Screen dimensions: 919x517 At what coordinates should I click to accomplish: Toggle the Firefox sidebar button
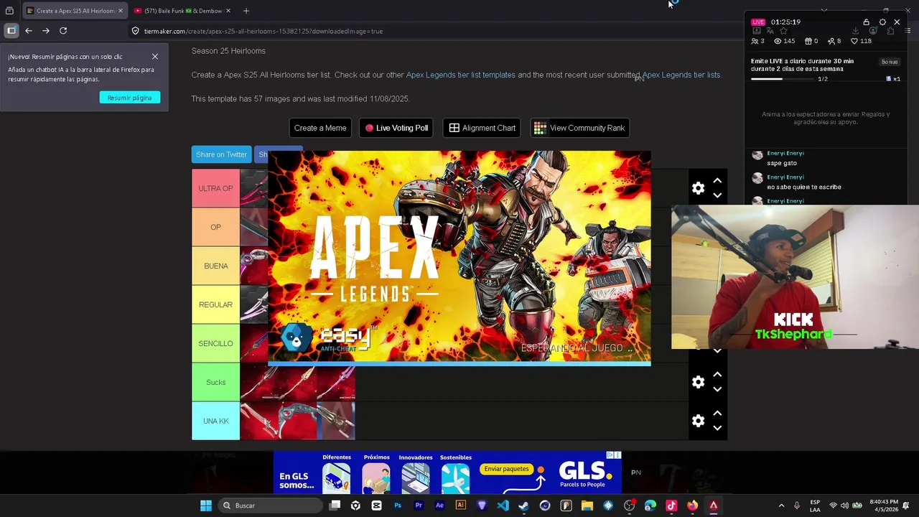(x=11, y=31)
